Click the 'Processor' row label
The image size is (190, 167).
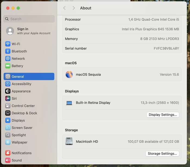point(73,19)
